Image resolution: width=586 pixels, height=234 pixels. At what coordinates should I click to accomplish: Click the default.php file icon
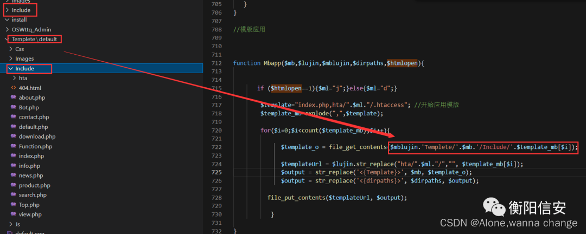(x=14, y=127)
